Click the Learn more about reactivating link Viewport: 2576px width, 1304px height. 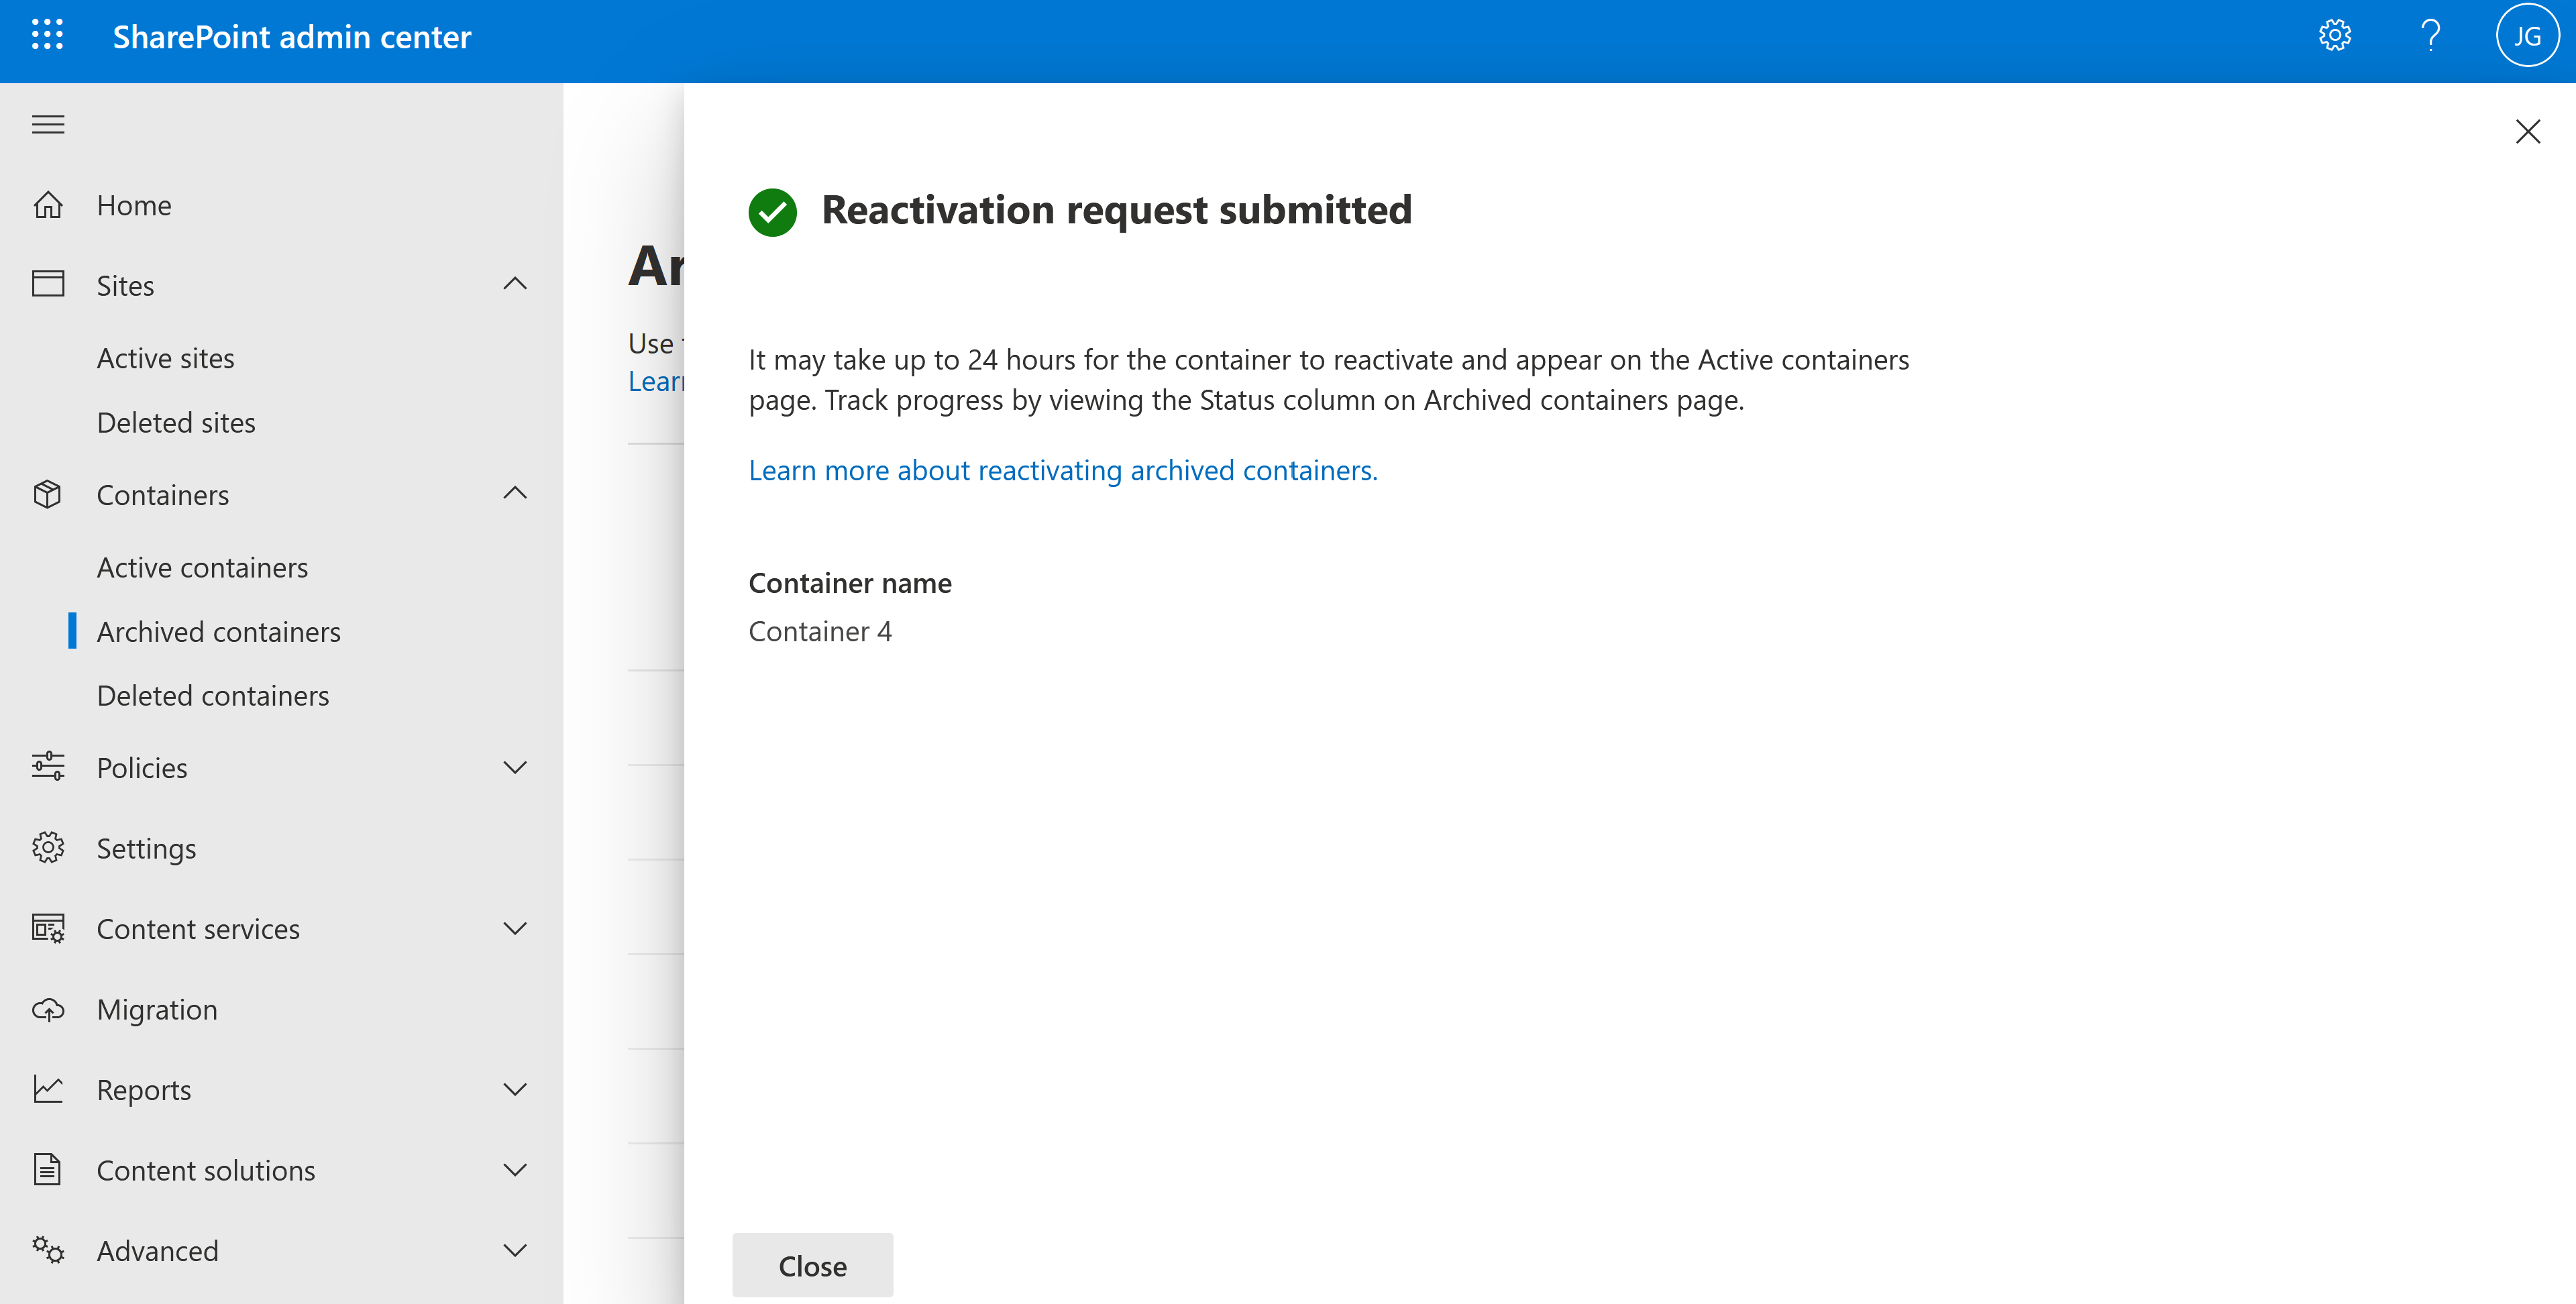tap(1063, 469)
